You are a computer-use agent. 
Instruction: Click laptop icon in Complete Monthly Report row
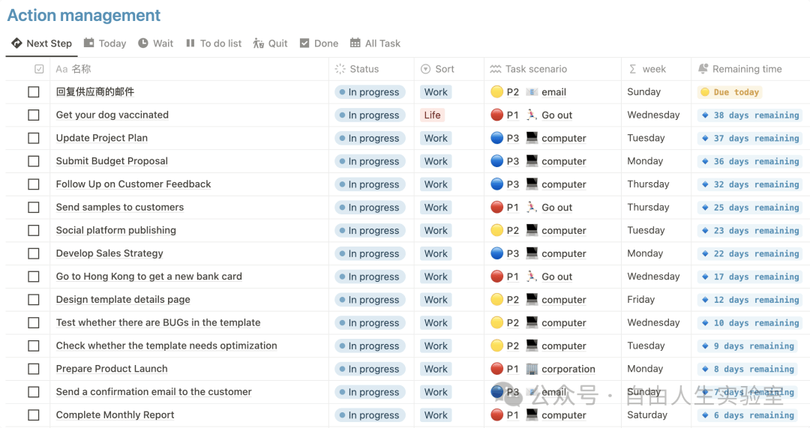(x=532, y=415)
